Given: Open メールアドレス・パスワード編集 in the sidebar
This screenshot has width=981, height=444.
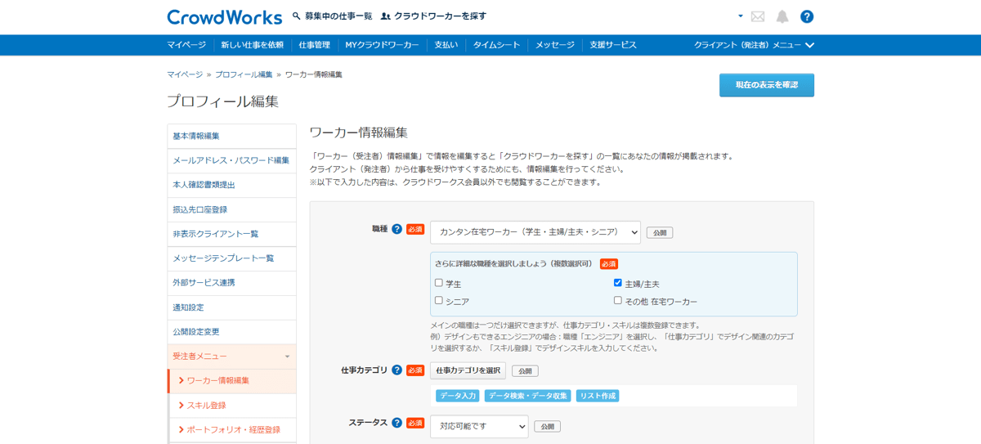Looking at the screenshot, I should pyautogui.click(x=232, y=160).
